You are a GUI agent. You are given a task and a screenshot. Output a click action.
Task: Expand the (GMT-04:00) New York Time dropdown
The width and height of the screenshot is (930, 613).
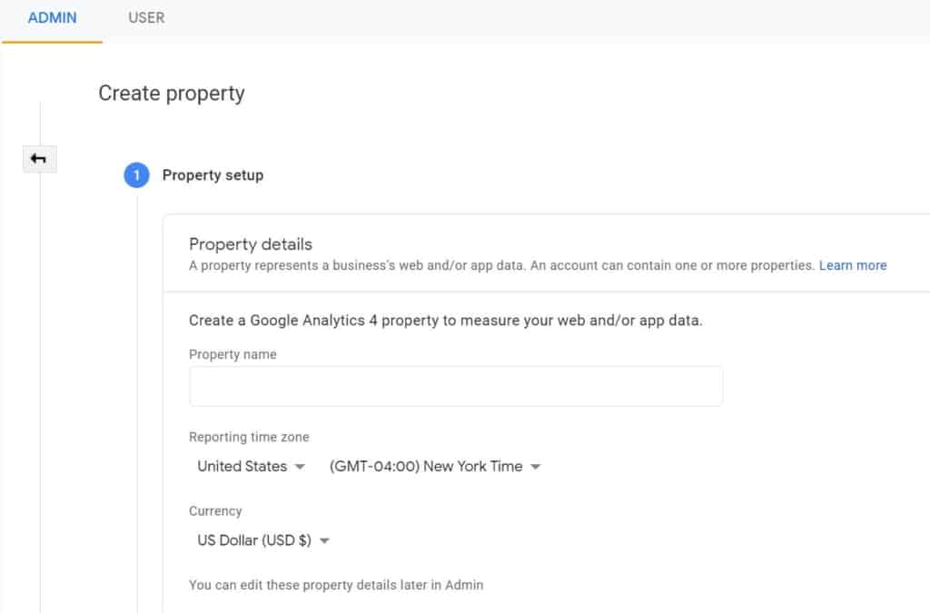(x=426, y=467)
